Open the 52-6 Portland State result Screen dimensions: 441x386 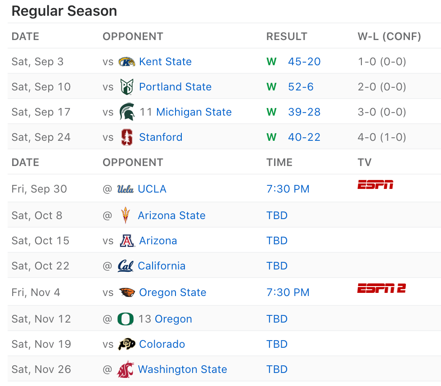pos(301,86)
